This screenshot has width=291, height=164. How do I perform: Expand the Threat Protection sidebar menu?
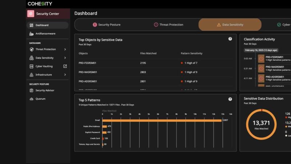click(x=65, y=49)
